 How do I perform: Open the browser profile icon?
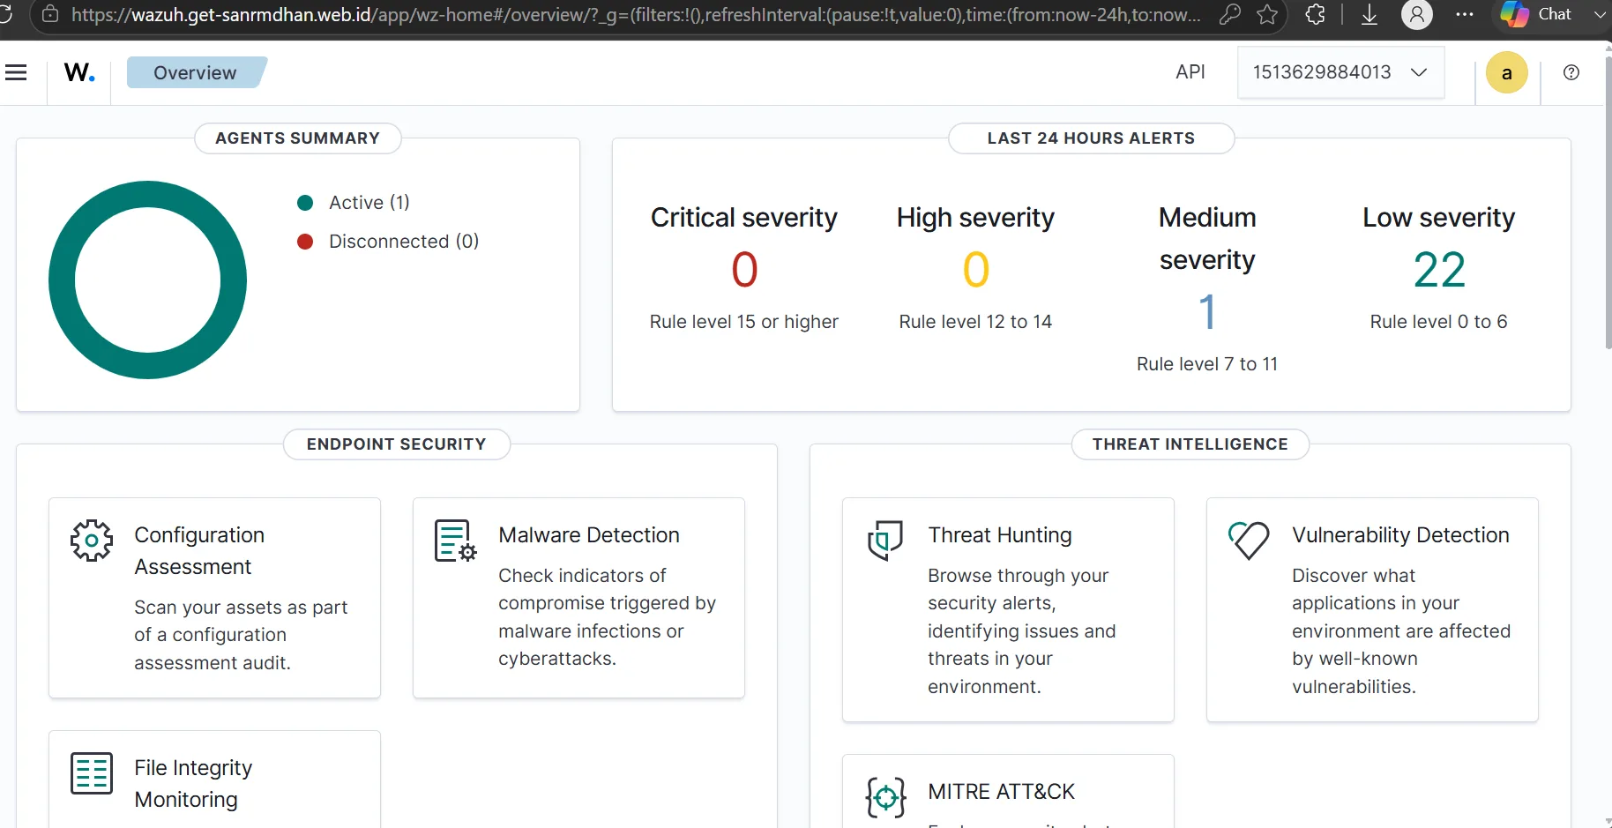[1417, 14]
